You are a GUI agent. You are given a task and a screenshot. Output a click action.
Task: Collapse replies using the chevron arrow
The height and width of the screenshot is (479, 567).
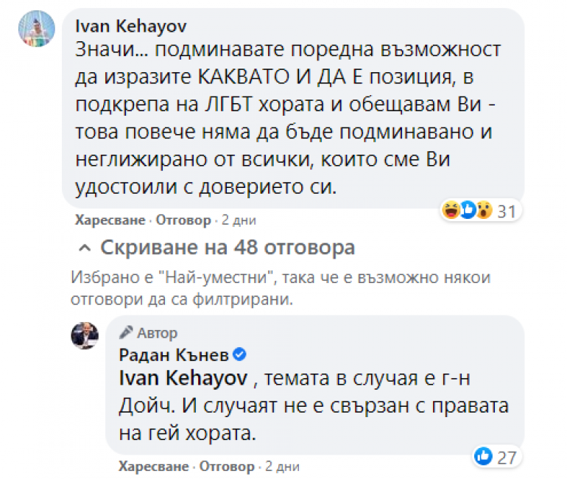pyautogui.click(x=85, y=248)
